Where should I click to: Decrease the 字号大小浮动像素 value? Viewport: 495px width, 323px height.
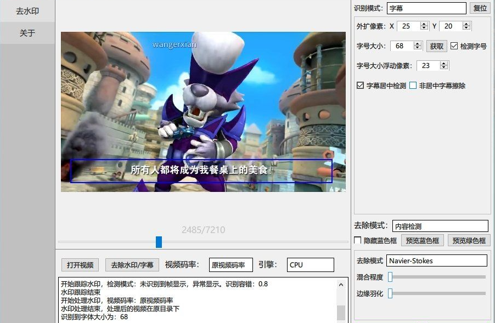click(x=444, y=68)
